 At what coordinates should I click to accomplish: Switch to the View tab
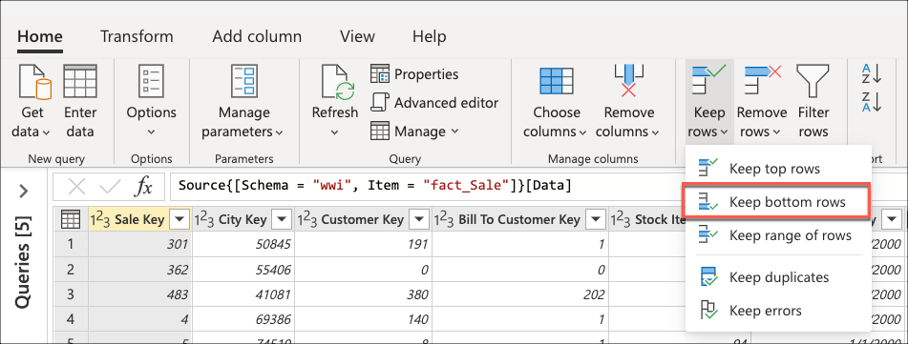(357, 36)
